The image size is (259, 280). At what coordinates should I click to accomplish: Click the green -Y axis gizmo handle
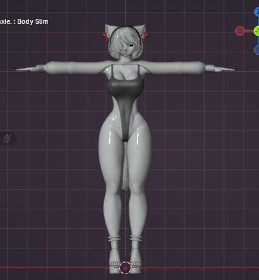pyautogui.click(x=257, y=31)
